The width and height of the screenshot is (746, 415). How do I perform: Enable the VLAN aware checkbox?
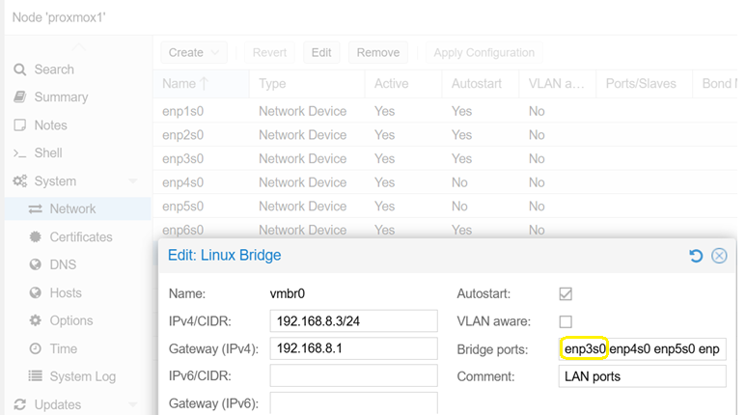[566, 321]
